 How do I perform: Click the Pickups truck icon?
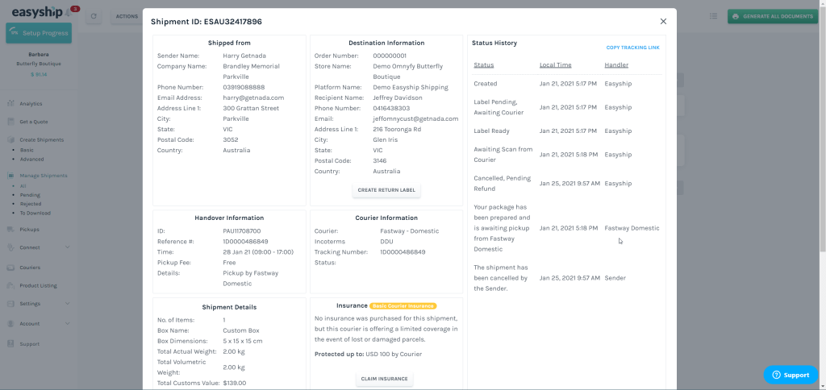point(10,230)
